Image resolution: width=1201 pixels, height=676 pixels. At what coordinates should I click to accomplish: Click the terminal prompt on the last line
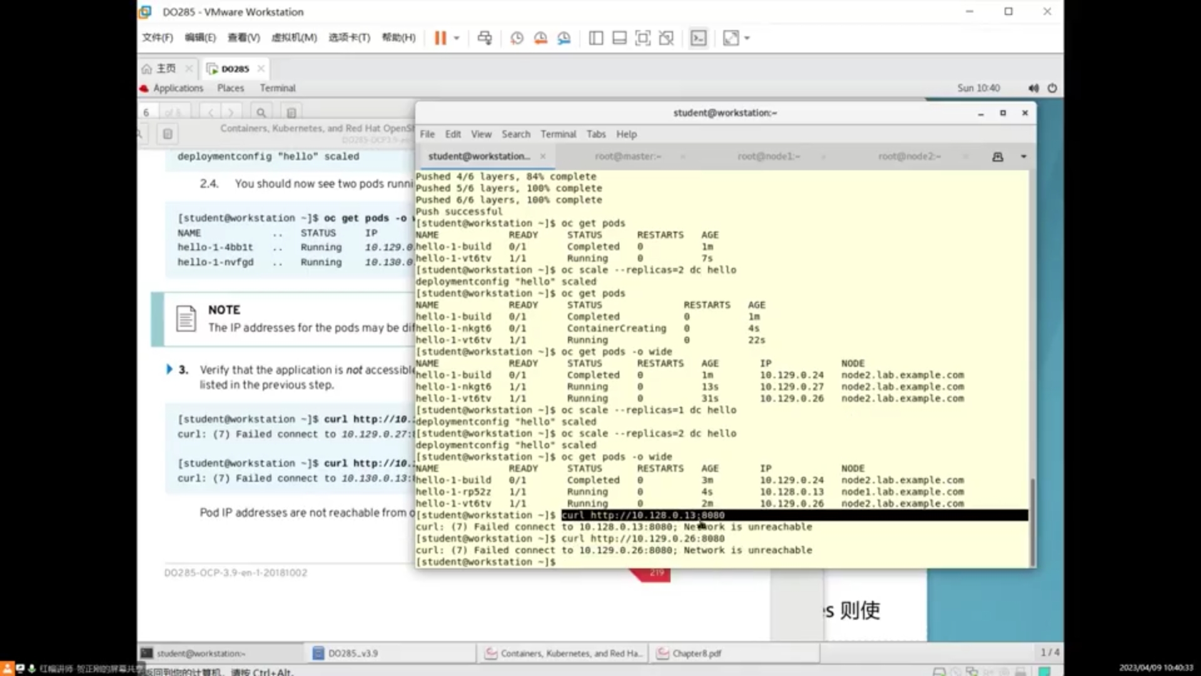(485, 562)
